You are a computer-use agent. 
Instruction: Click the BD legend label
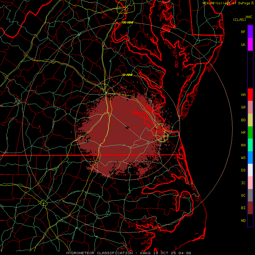coord(243,120)
